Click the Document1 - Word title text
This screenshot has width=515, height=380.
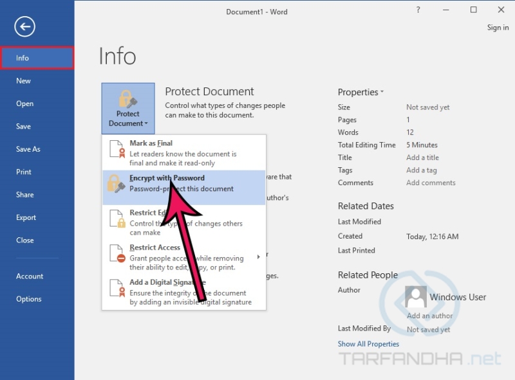[256, 12]
